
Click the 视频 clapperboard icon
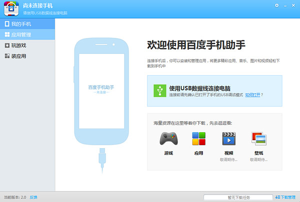pos(228,139)
